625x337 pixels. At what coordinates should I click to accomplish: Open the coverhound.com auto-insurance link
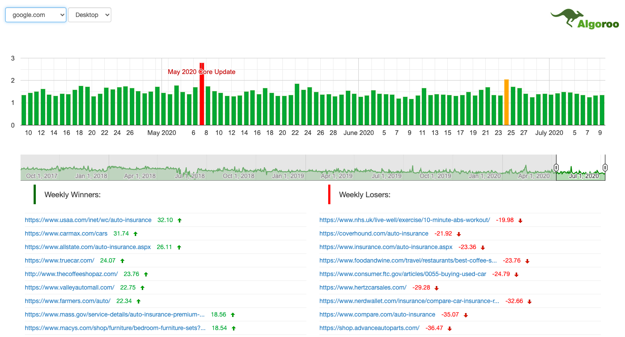pos(374,233)
